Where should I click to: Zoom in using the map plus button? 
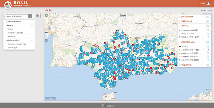(x=47, y=16)
